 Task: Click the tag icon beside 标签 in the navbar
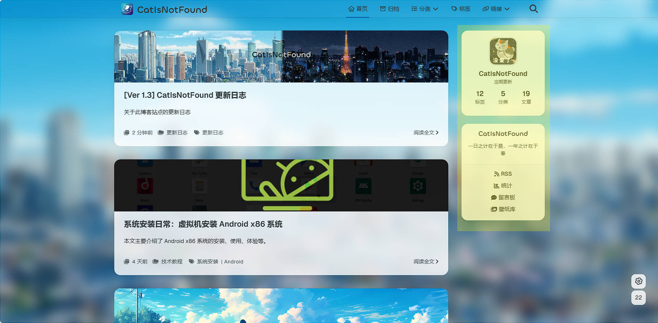click(454, 9)
